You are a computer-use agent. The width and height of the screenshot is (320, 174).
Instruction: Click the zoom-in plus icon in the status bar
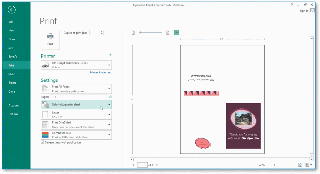(294, 165)
